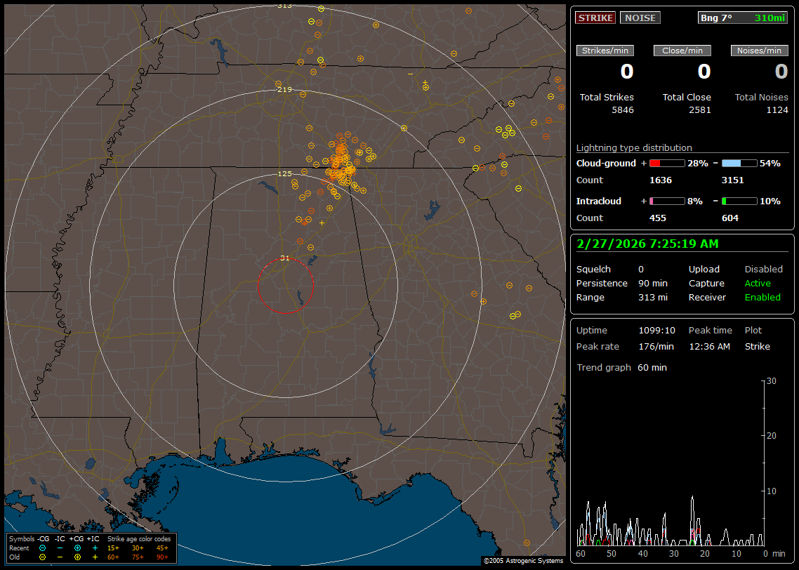Toggle the NOISE indicator
The width and height of the screenshot is (799, 570).
pos(640,18)
